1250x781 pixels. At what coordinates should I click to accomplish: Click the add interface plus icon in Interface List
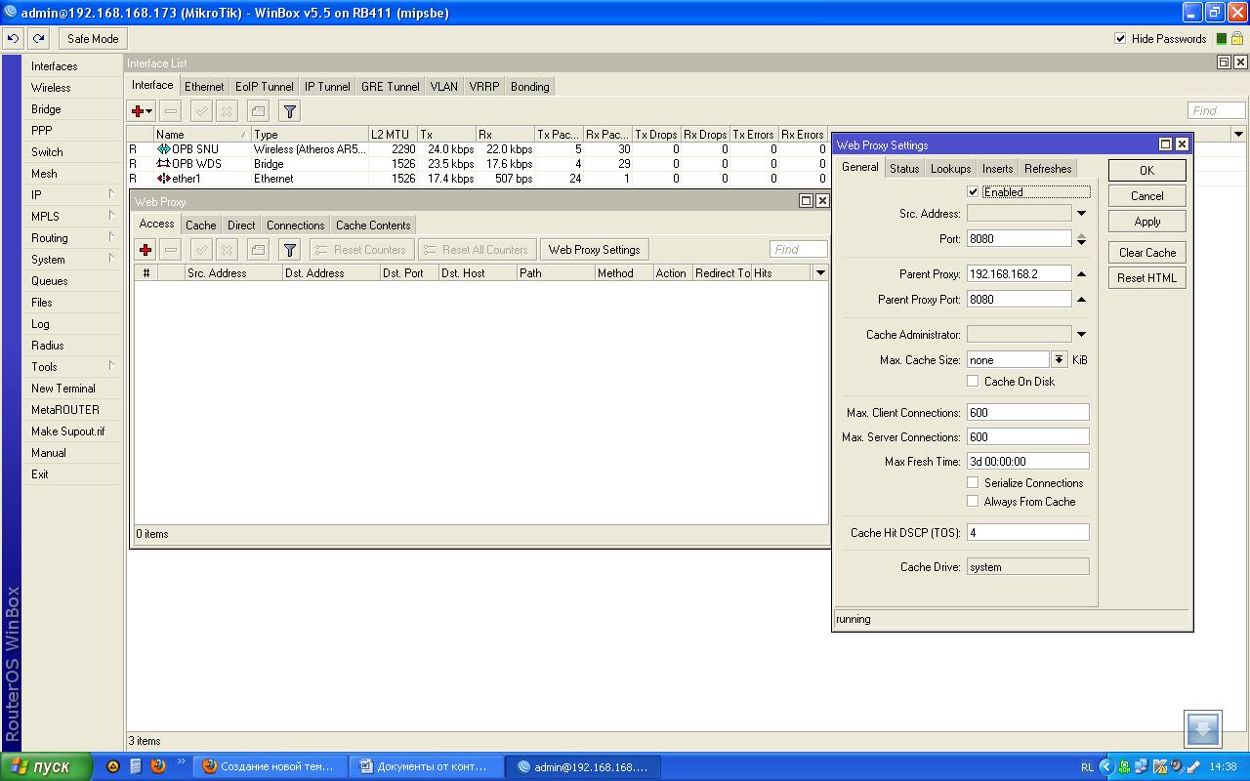pos(139,111)
